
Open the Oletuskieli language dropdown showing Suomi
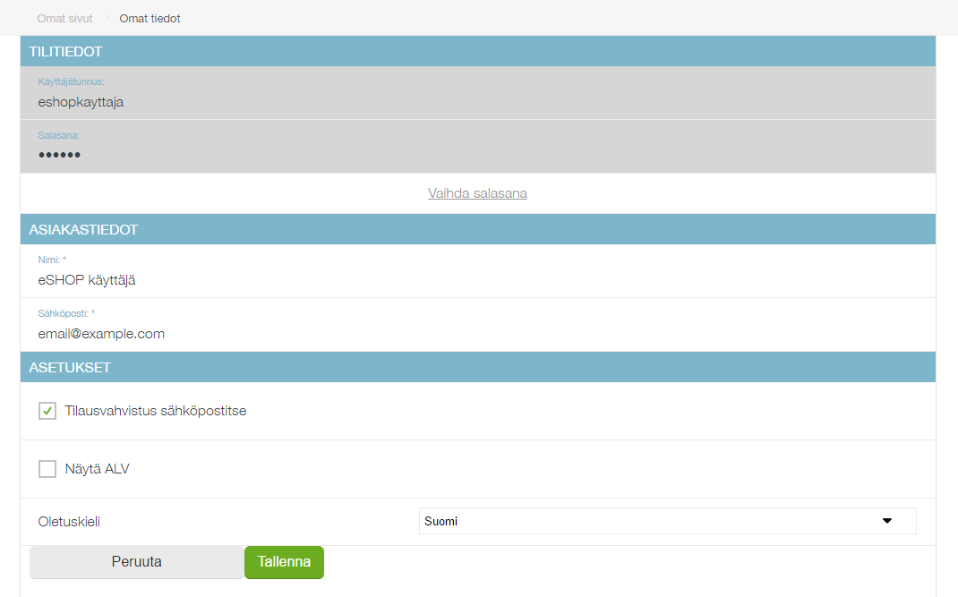(667, 521)
